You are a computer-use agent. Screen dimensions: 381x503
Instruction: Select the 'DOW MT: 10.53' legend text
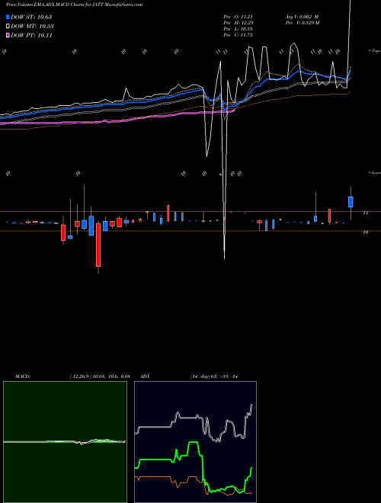32,26
